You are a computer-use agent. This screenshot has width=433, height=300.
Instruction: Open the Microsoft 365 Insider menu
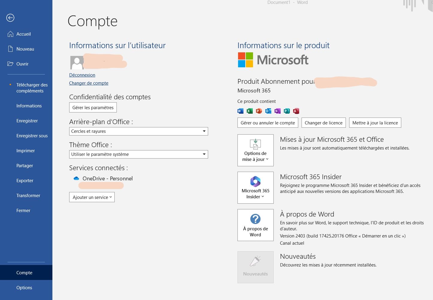[x=255, y=188]
